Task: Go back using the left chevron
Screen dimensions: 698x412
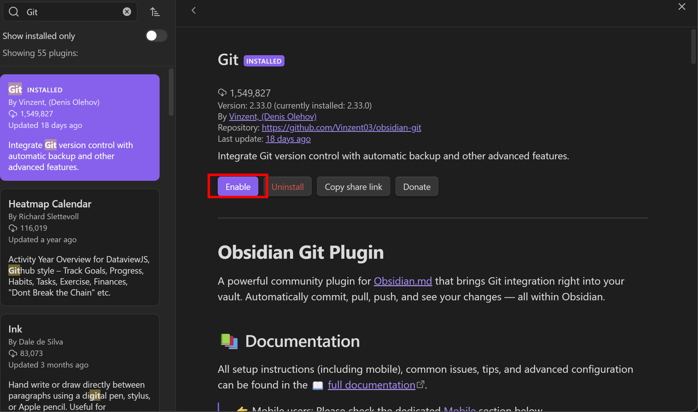Action: click(x=193, y=10)
